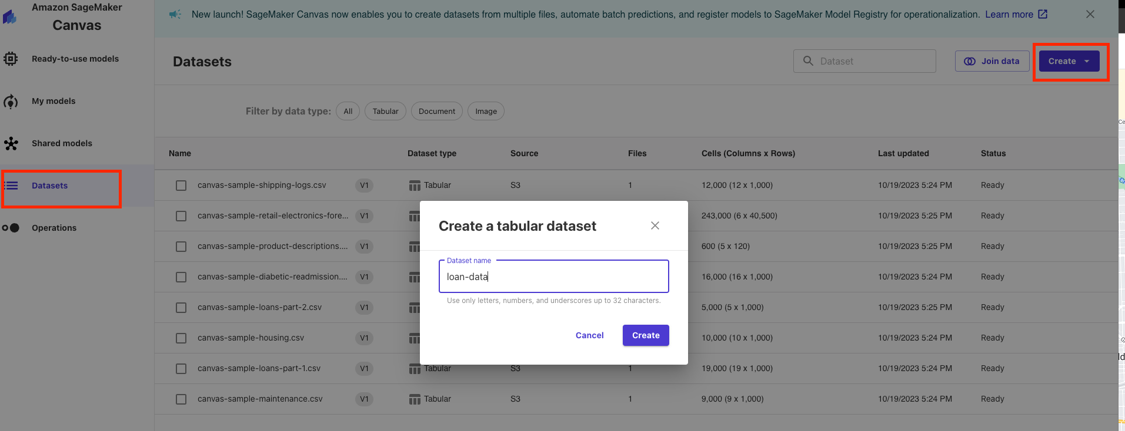Click the Dataset name input field
Image resolution: width=1125 pixels, height=431 pixels.
(x=553, y=277)
